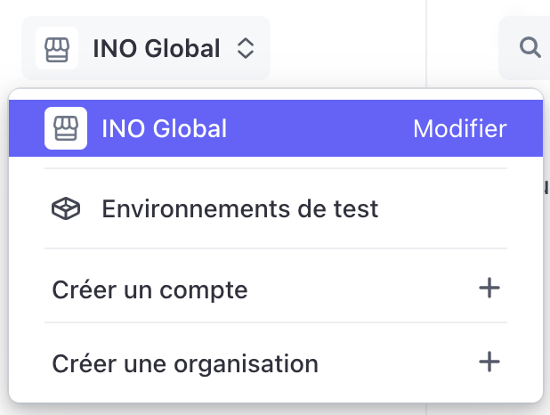Image resolution: width=550 pixels, height=415 pixels.
Task: Click the INO Global name in the header
Action: [156, 48]
